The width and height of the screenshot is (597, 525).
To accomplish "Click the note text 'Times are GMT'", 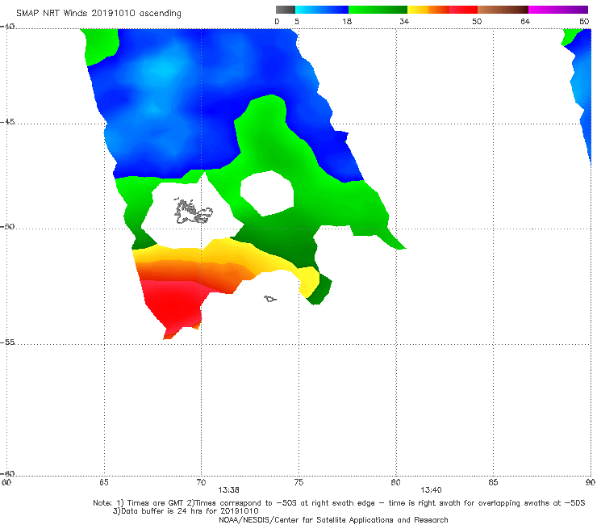I will coord(156,503).
